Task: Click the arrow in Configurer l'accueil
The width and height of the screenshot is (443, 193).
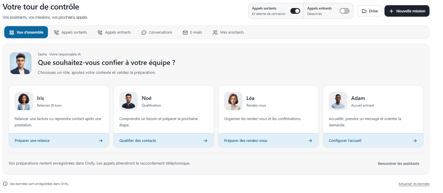Action: 415,141
